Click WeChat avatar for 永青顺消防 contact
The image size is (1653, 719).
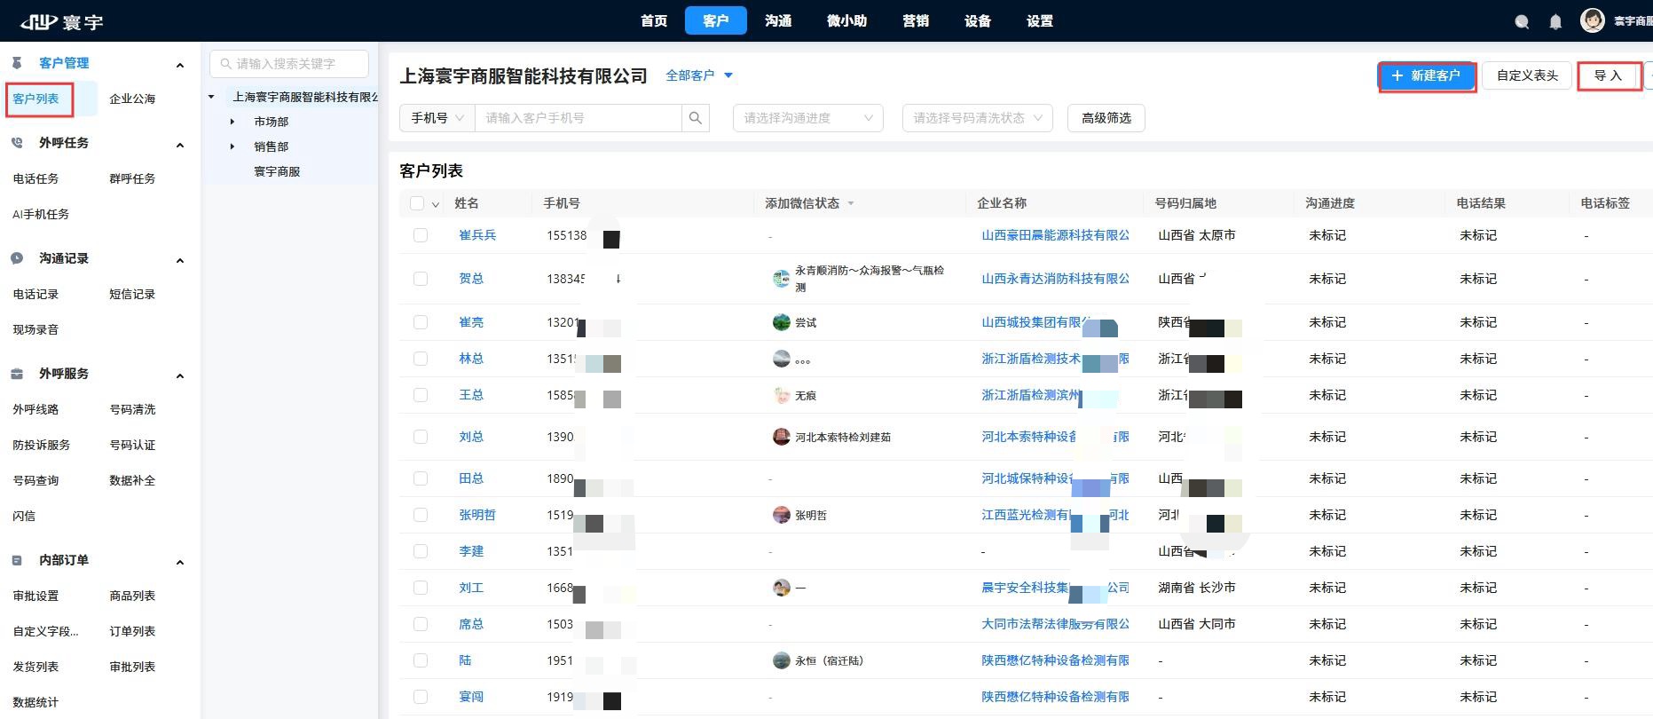781,279
